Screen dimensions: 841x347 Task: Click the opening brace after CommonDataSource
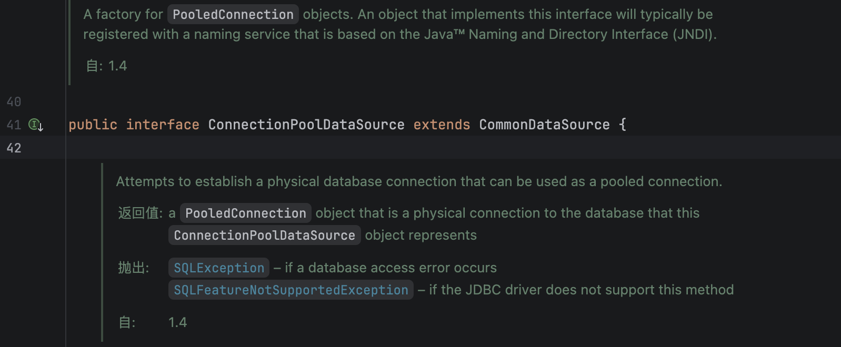point(623,125)
